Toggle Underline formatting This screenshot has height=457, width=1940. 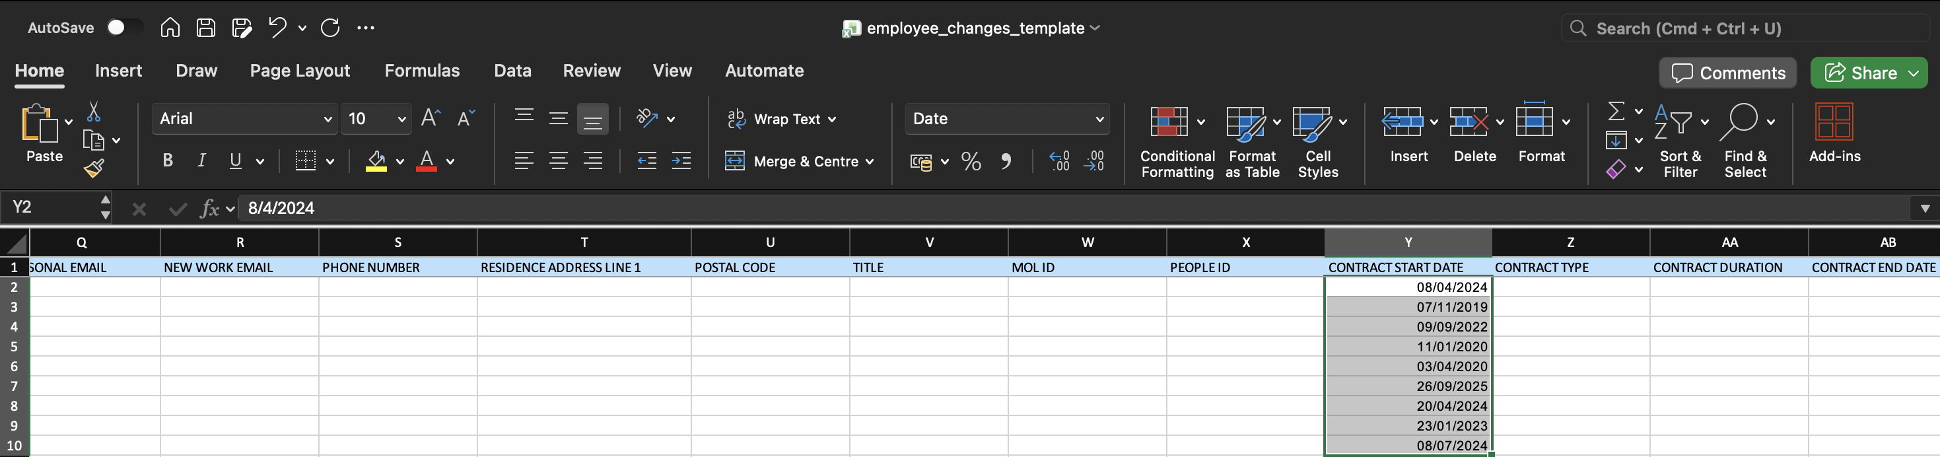236,161
